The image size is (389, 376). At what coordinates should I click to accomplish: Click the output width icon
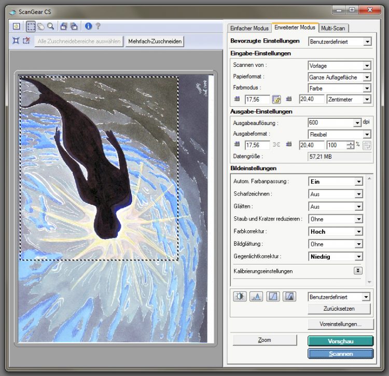coord(237,144)
